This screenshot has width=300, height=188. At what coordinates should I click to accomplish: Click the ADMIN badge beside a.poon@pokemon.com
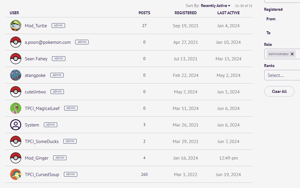pos(82,42)
